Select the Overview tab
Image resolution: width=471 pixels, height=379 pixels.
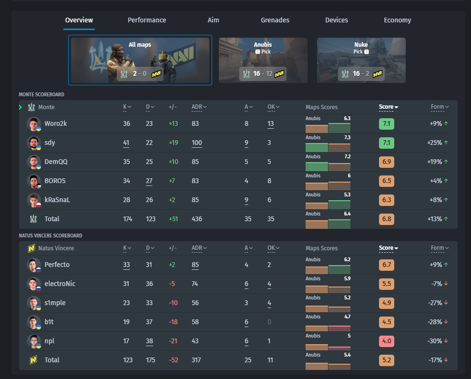79,20
